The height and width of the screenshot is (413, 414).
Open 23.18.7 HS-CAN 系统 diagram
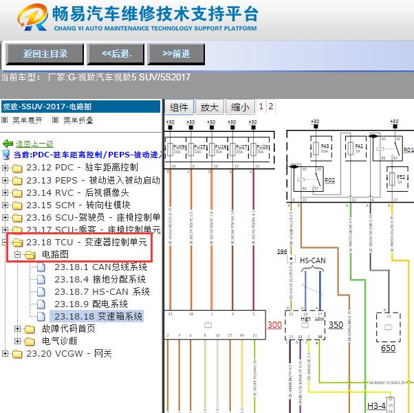click(x=102, y=291)
